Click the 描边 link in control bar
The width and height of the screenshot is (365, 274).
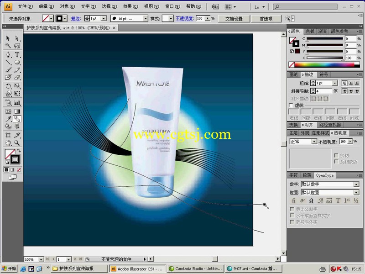76,19
